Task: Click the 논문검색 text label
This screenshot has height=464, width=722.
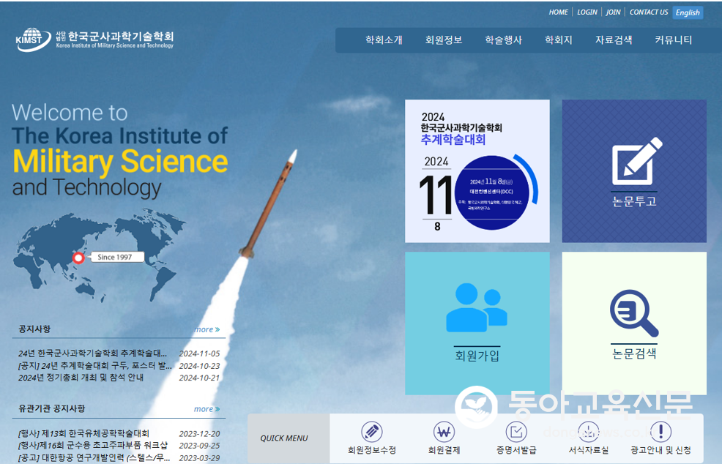Action: pos(634,353)
